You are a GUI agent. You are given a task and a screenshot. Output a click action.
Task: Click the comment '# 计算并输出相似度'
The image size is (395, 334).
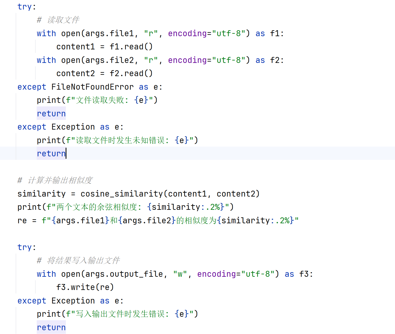pos(55,180)
